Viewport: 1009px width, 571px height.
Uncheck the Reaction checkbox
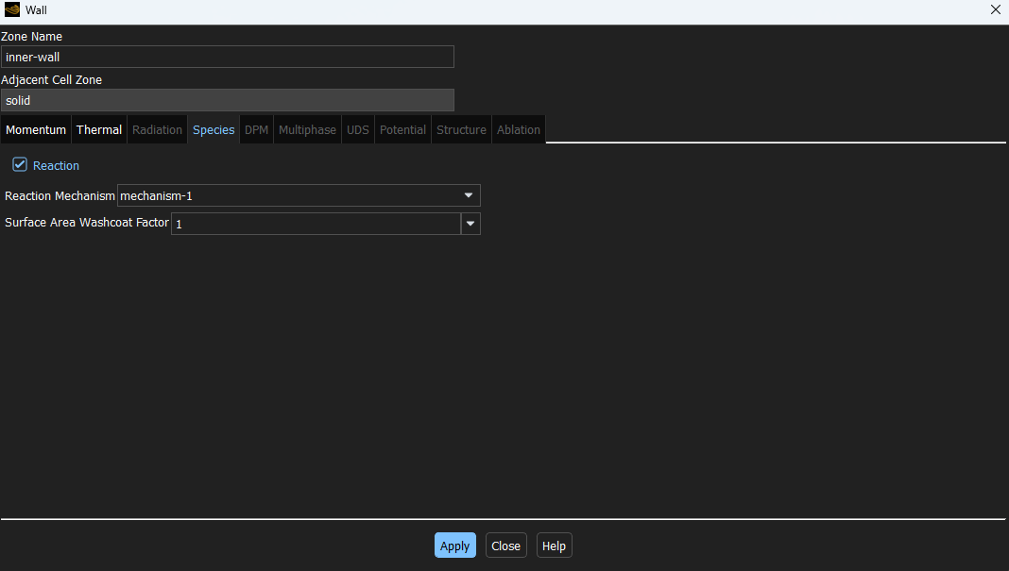tap(20, 165)
